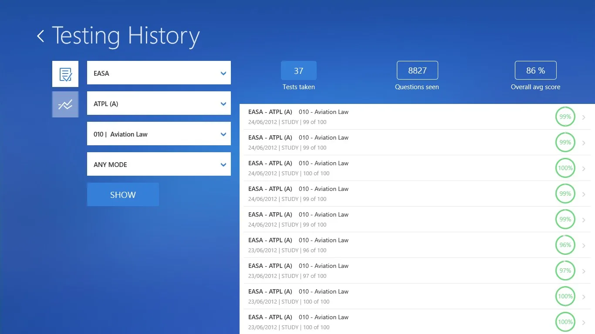Select the text "24/06/2012 | STUDY | 100 of 100"
The width and height of the screenshot is (595, 334).
click(x=289, y=174)
